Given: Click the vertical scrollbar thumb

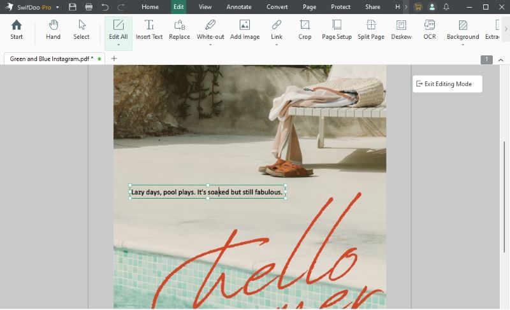Looking at the screenshot, I should coord(504,197).
